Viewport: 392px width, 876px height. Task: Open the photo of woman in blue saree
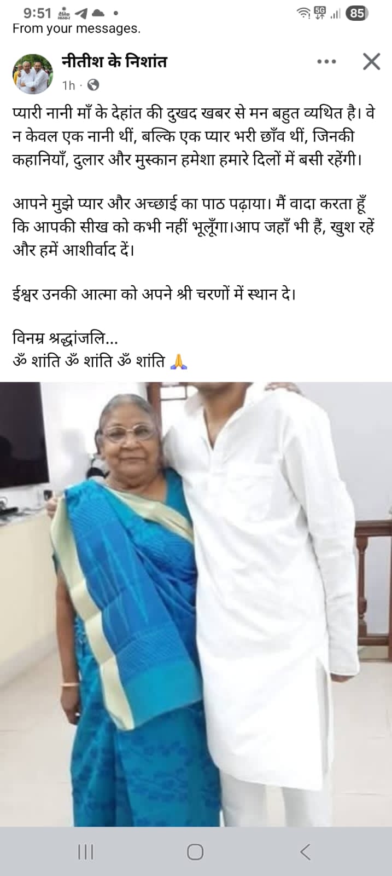click(196, 604)
